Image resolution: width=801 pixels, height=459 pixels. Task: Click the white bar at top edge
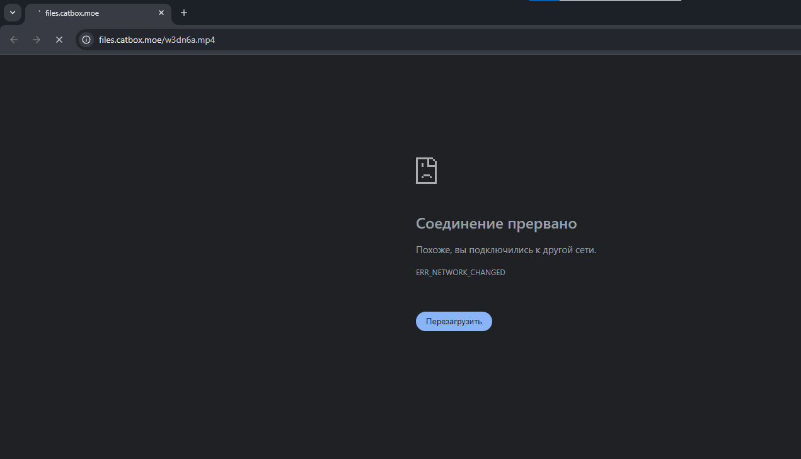[x=620, y=1]
